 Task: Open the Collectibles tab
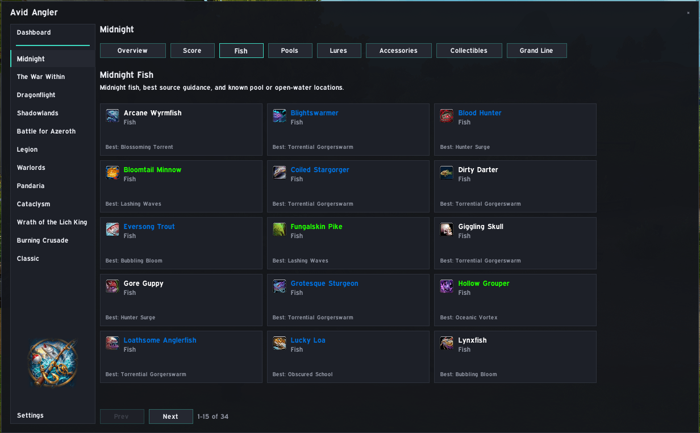tap(469, 51)
